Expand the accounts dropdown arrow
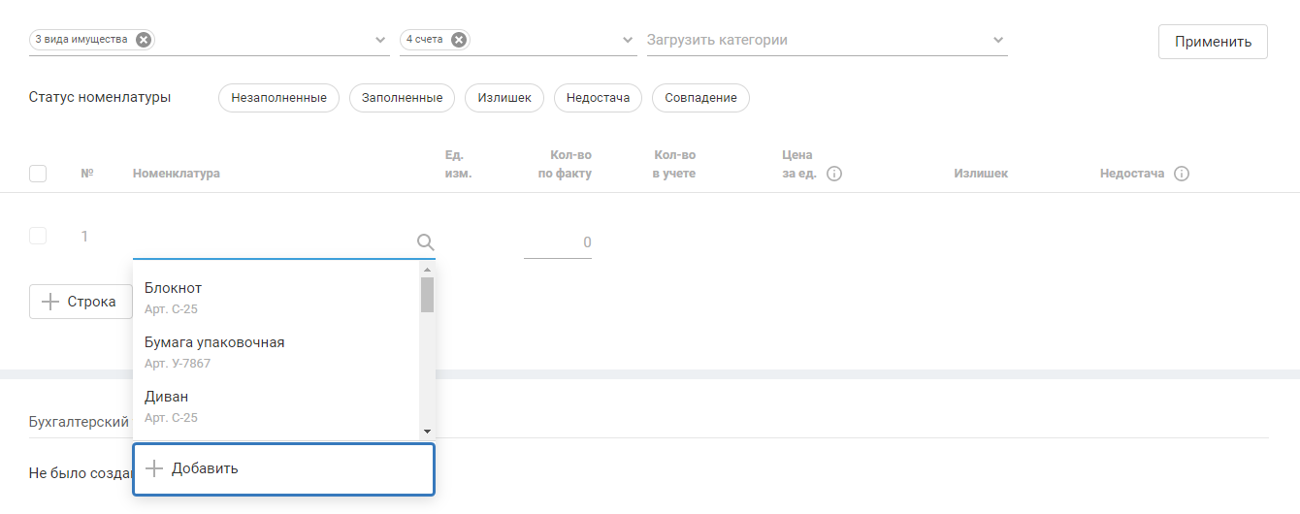The image size is (1300, 514). coord(628,41)
